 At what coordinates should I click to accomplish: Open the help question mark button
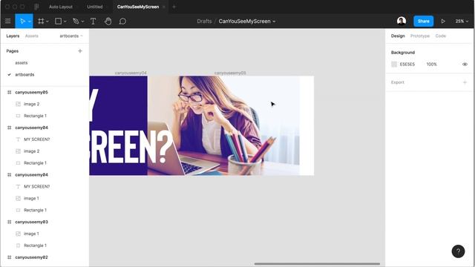click(458, 251)
